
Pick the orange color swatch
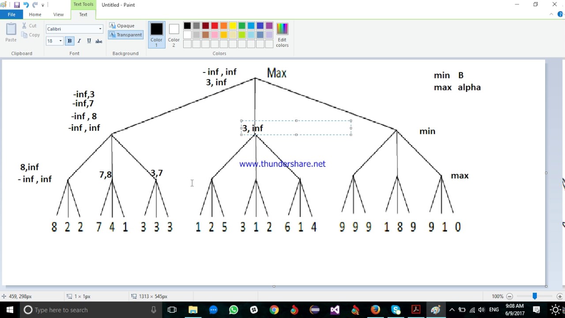click(224, 26)
